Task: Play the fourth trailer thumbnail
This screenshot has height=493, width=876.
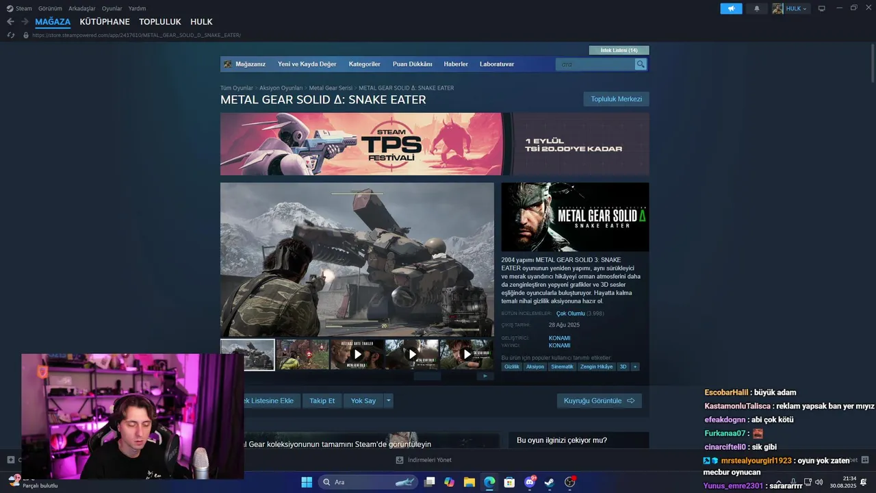Action: (412, 355)
